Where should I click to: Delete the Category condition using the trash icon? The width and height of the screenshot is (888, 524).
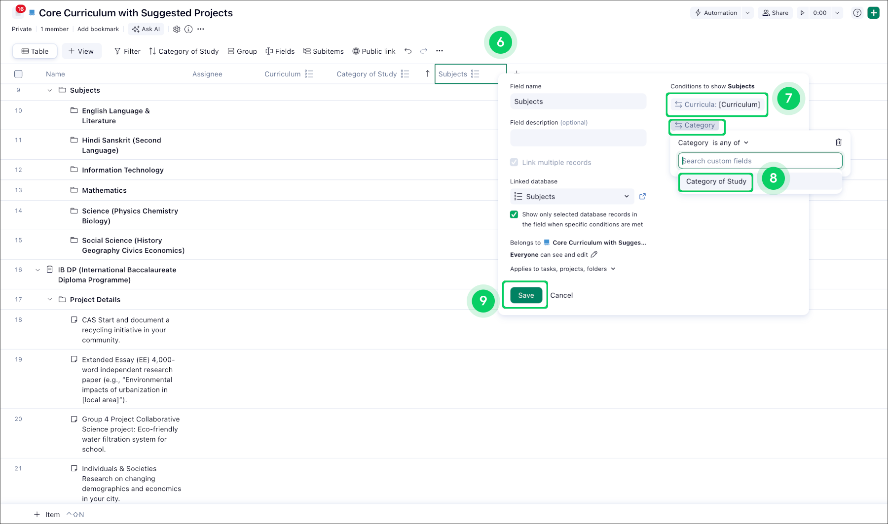(x=839, y=142)
